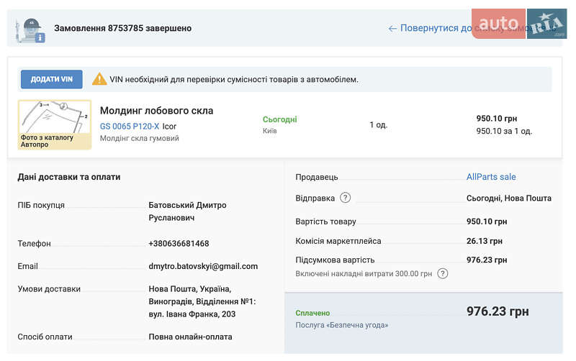The image size is (576, 361).
Task: Click the Nova Poshta delivery address text
Action: pyautogui.click(x=202, y=301)
